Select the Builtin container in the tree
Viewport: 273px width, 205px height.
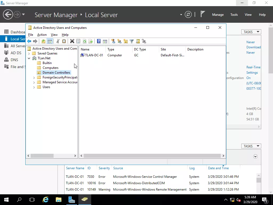47,63
